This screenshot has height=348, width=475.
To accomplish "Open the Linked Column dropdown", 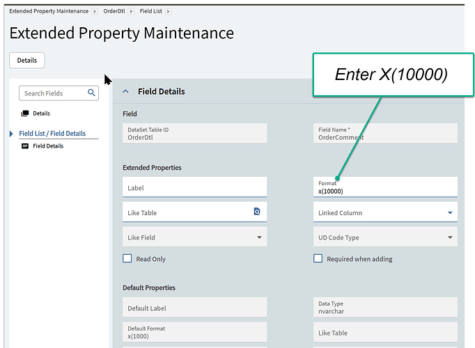I will click(x=450, y=213).
